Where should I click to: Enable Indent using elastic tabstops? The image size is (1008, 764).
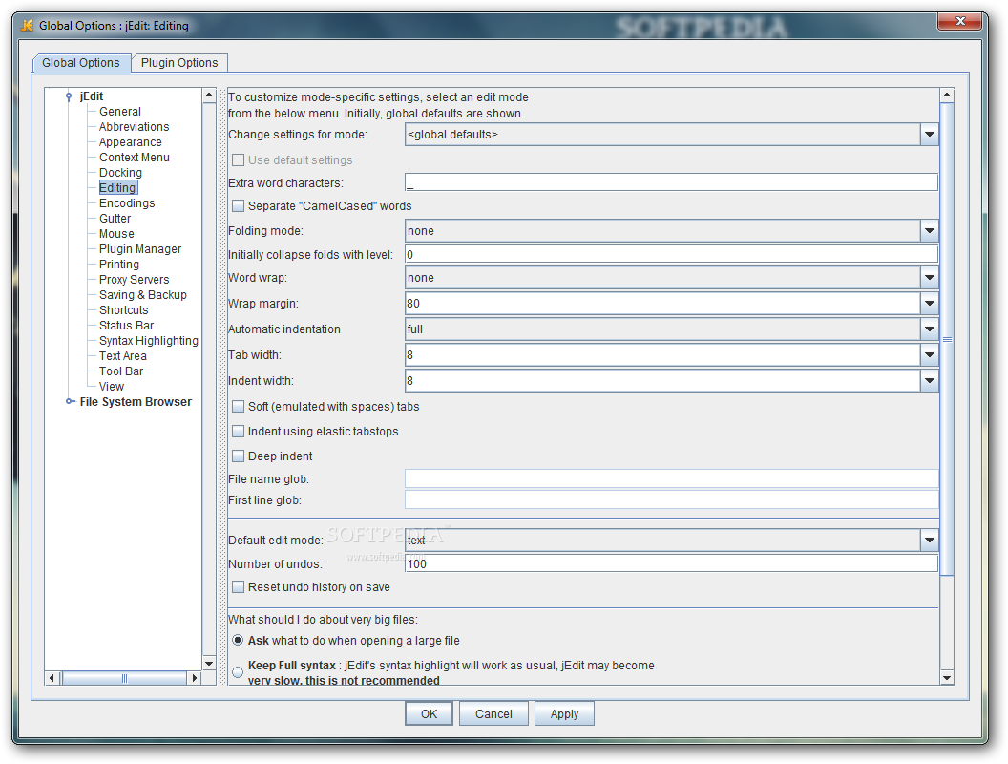[239, 432]
